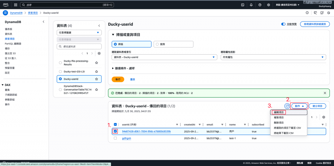Favorite the Ducky-file-processing-Results table
Image resolution: width=334 pixels, height=166 pixels.
pyautogui.click(x=97, y=63)
